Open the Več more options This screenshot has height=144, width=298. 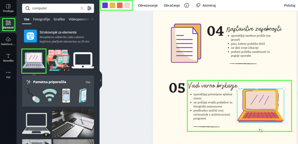[x=8, y=75]
